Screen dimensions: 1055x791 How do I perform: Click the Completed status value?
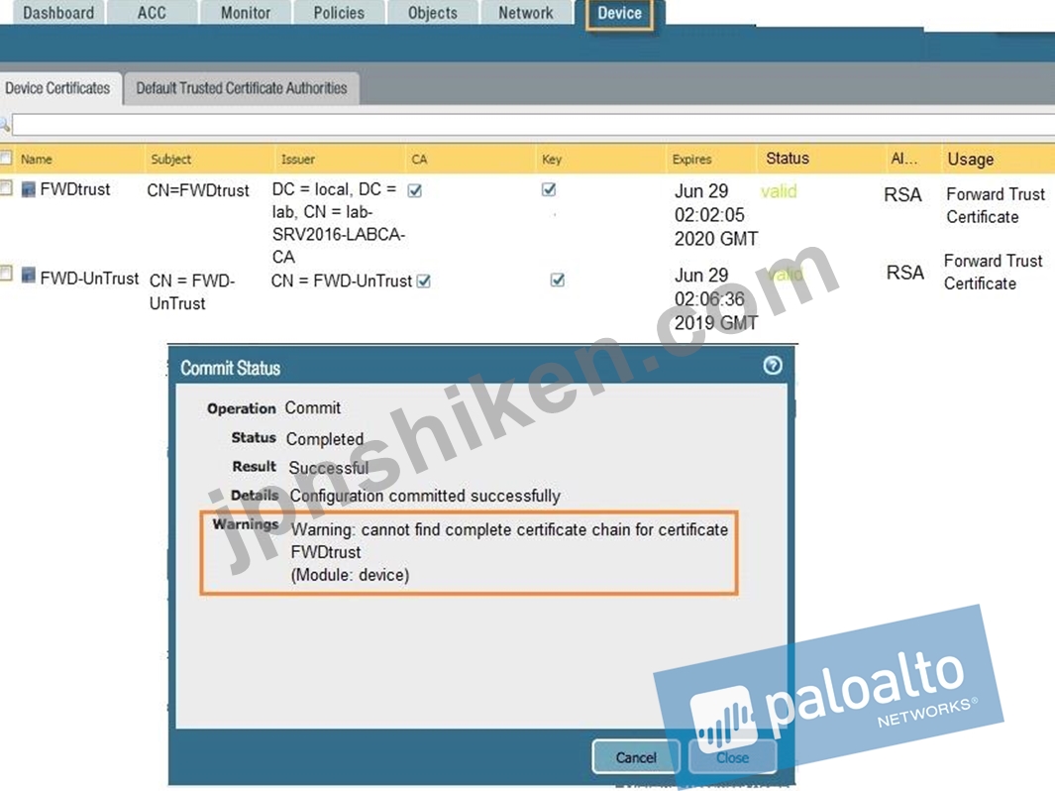coord(325,439)
